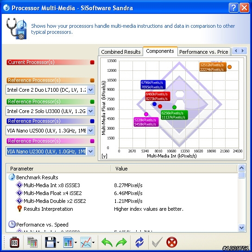The image size is (252, 252).
Task: Open the Performance vs. Price tab
Action: pos(204,52)
